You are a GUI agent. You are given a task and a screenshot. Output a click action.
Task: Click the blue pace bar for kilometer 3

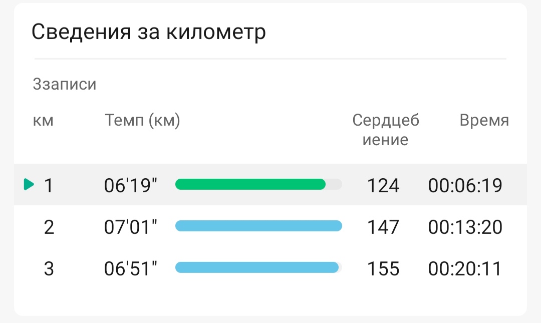pos(257,267)
